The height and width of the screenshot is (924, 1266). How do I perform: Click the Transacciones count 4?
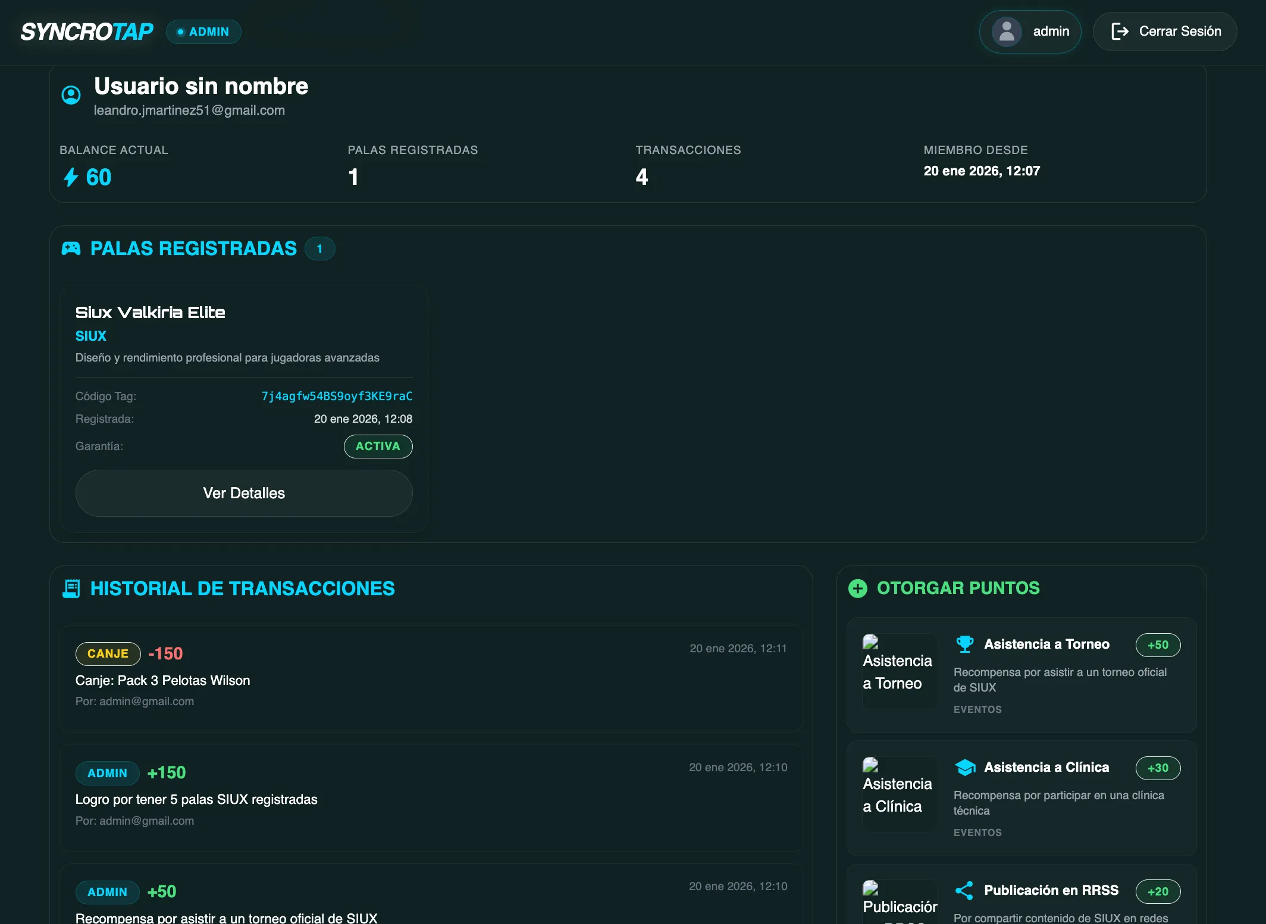[641, 177]
